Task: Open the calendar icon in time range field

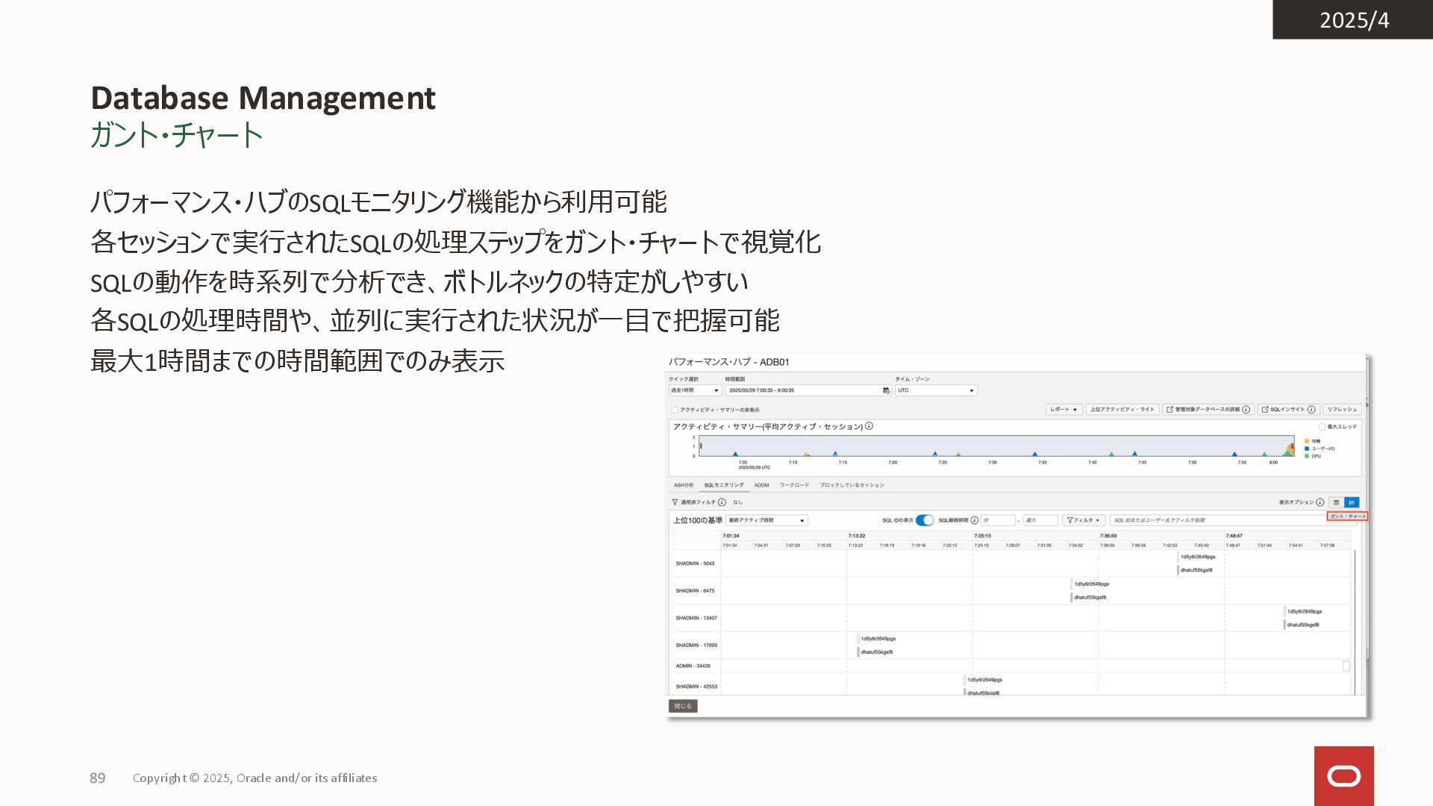Action: coord(886,390)
